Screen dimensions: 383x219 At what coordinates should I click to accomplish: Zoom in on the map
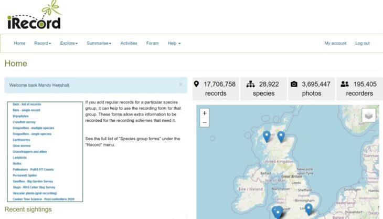pyautogui.click(x=205, y=113)
